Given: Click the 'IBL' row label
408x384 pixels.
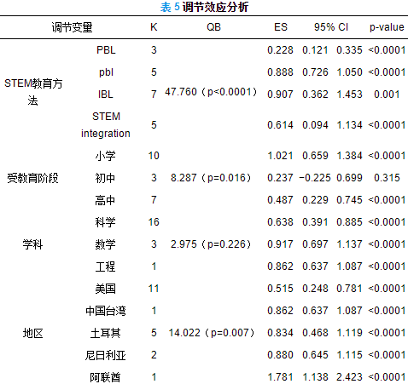Looking at the screenshot, I should [x=106, y=95].
